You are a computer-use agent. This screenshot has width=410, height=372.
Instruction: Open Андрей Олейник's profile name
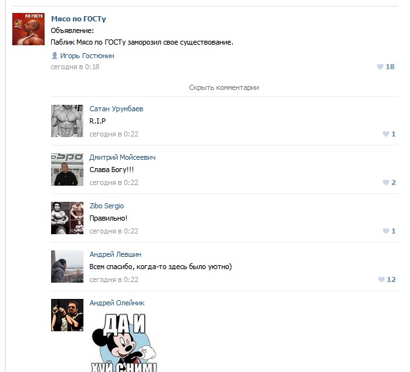117,303
